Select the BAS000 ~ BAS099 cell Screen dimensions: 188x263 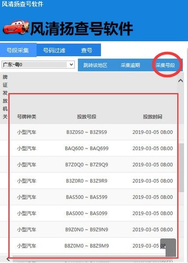[87, 213]
